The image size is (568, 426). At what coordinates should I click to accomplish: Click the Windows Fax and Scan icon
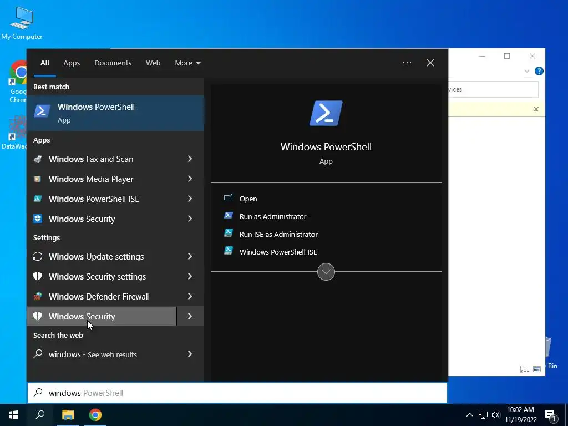(38, 159)
